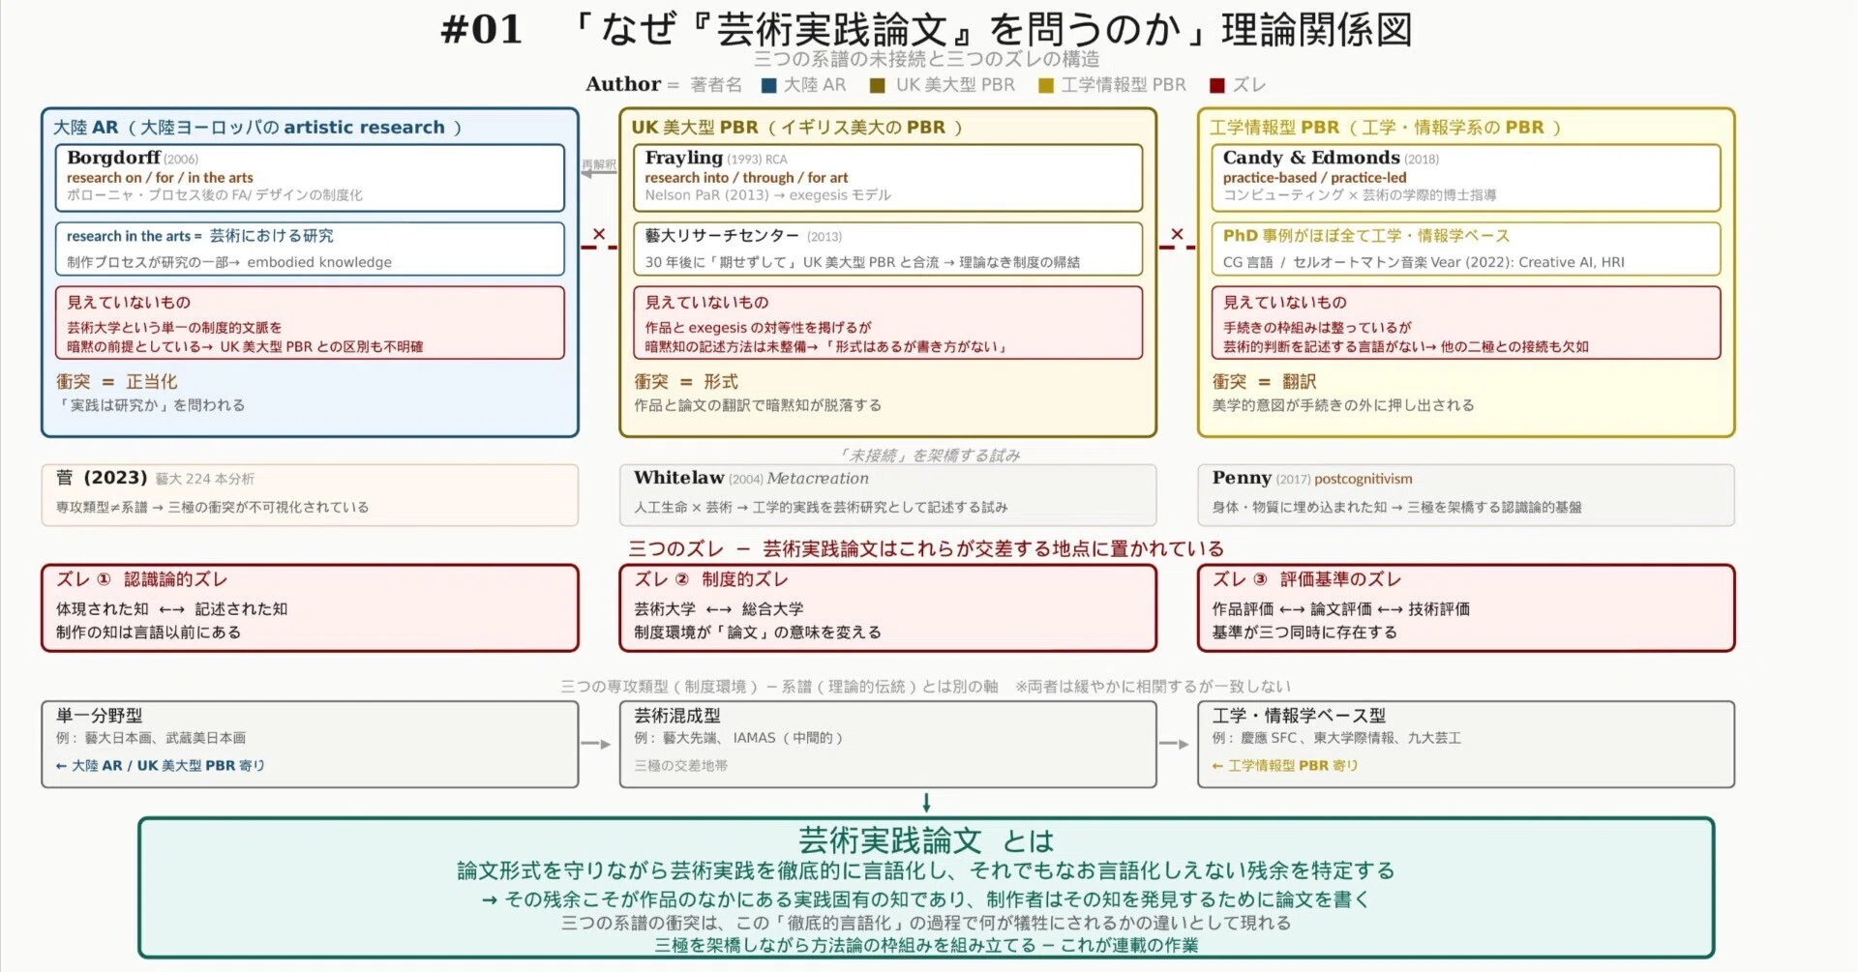
Task: Click the header 工学情報型 PBR（工学・情報学系の PBR）
Action: point(1386,128)
